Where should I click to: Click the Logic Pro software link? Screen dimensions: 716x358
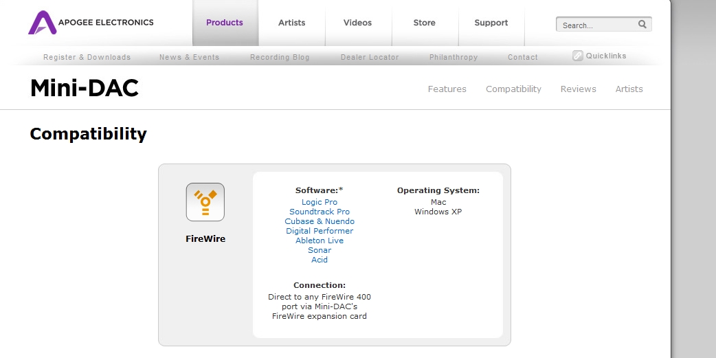tap(320, 202)
